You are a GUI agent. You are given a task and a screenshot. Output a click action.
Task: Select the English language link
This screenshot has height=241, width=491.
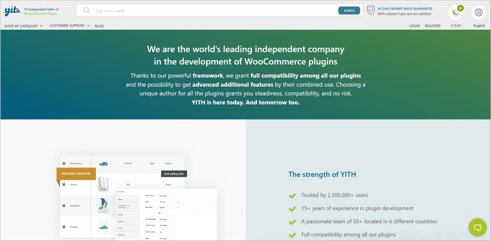(x=479, y=26)
